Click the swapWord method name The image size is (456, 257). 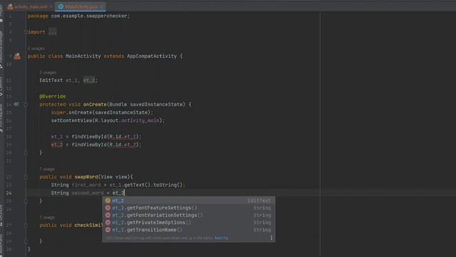(x=86, y=177)
